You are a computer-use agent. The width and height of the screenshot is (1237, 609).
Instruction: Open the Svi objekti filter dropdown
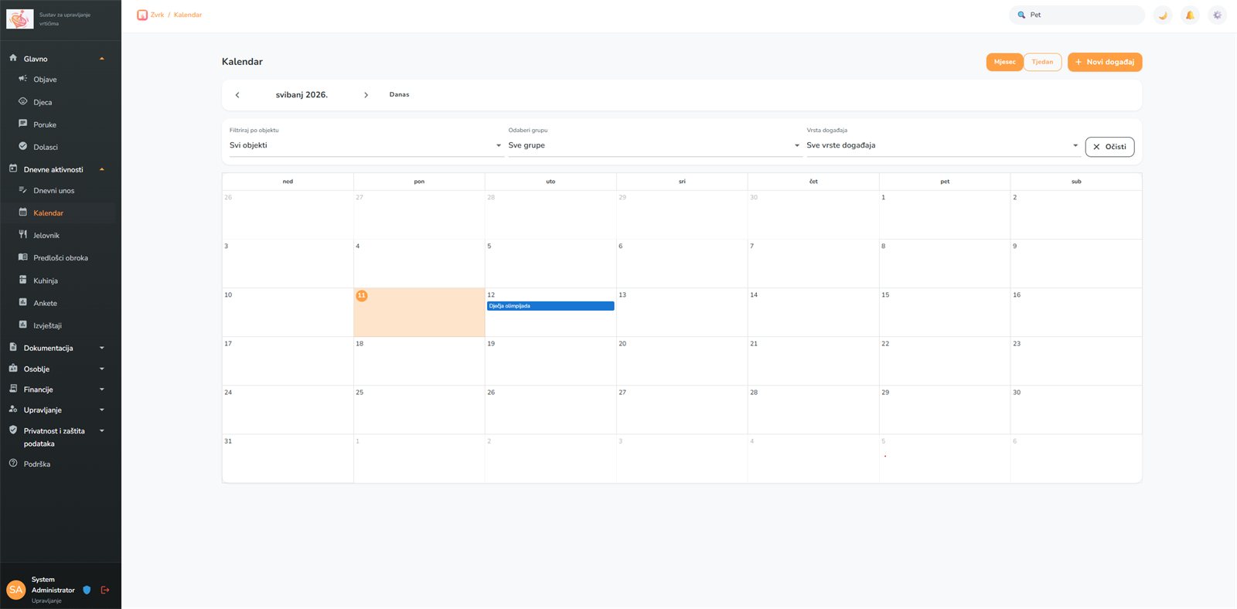[x=366, y=145]
